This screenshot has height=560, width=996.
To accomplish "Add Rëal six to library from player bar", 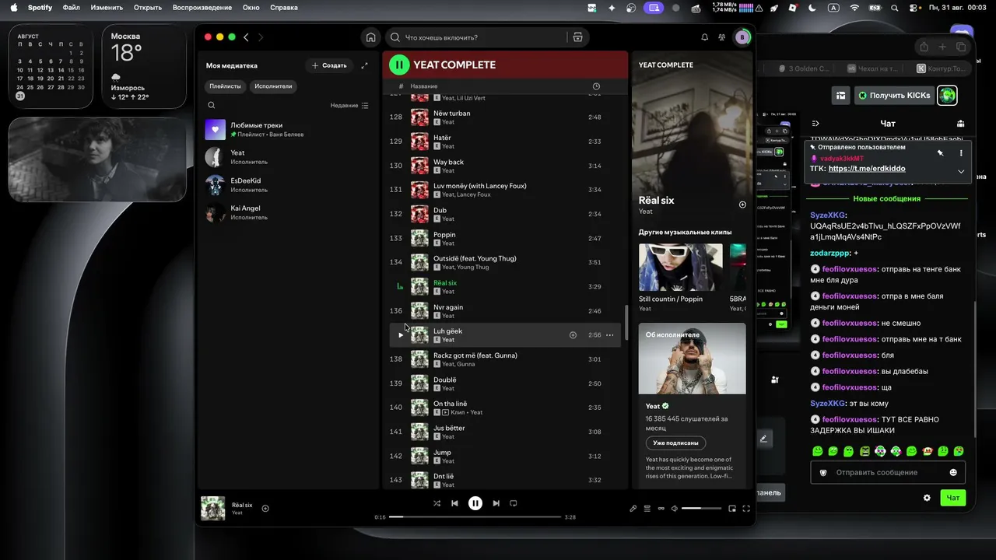I will click(265, 509).
